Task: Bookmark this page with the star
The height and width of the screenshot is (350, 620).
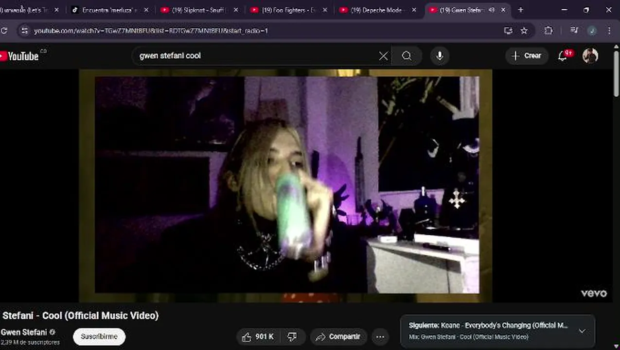Action: [524, 31]
